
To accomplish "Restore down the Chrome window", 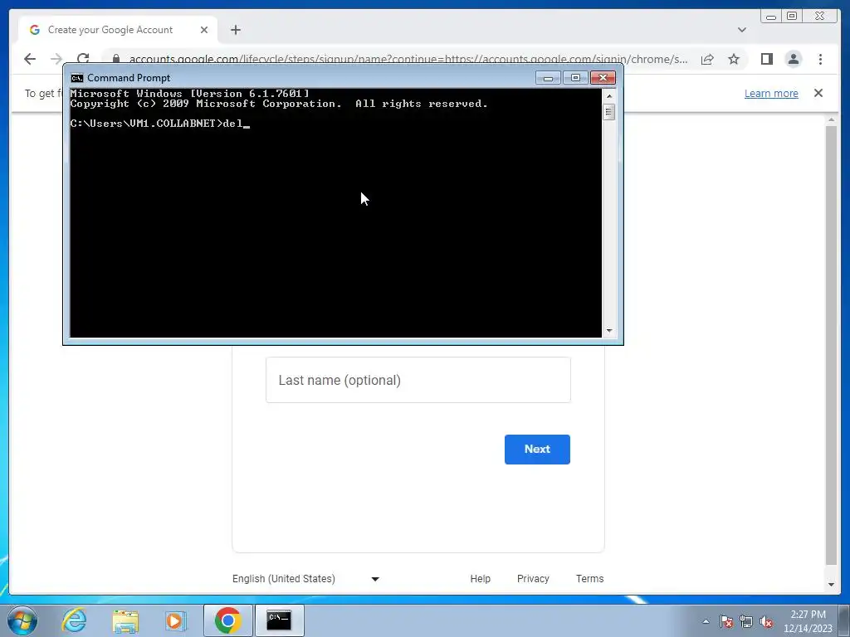I will point(791,17).
